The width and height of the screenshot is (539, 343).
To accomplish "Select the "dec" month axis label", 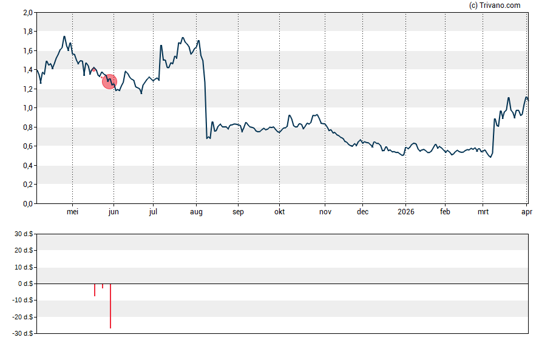I will click(x=362, y=212).
